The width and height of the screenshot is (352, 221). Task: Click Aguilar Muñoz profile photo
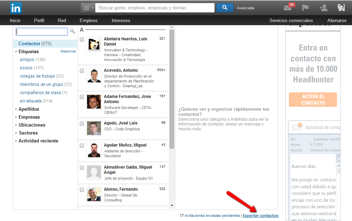click(x=94, y=150)
